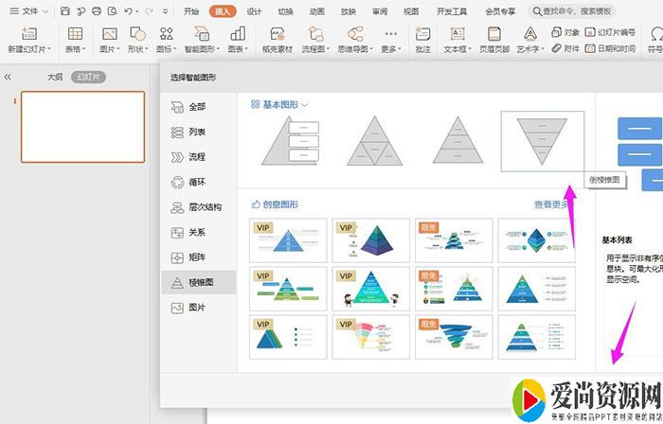
Task: Click the search command input box
Action: 580,11
